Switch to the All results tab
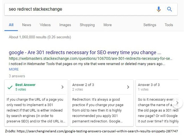This screenshot has width=189, height=136. click(11, 25)
